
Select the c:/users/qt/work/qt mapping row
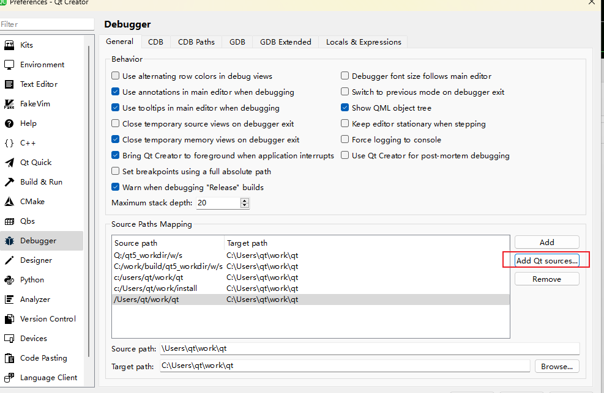tap(310, 277)
